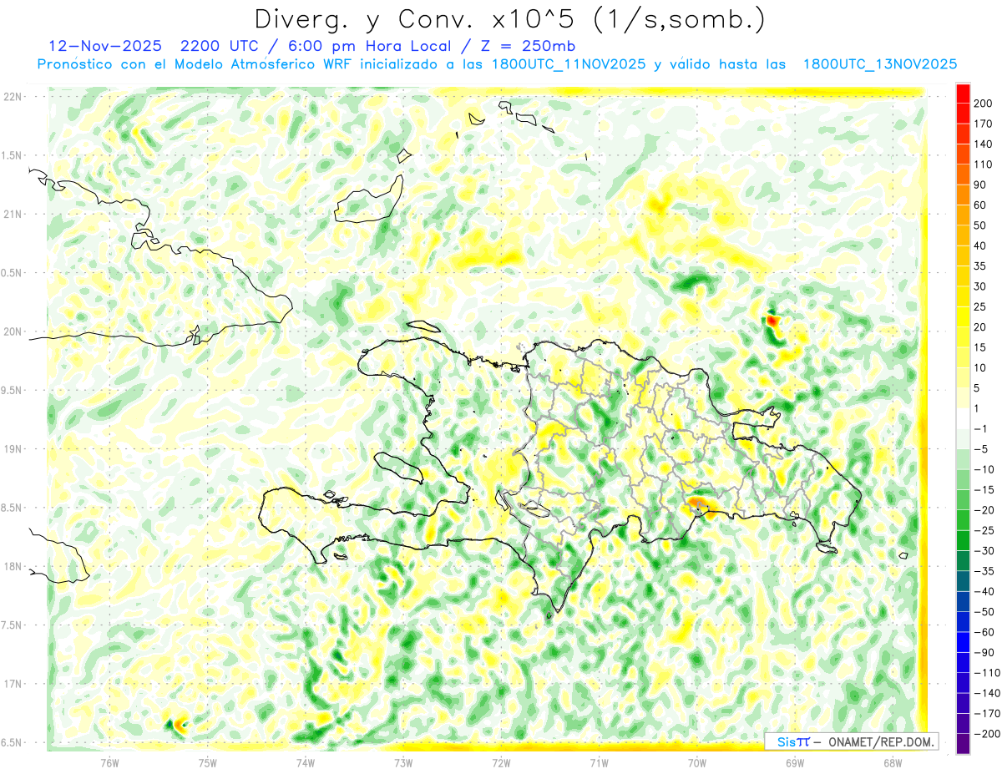Select the bottom dark purple colorbar swatch
The height and width of the screenshot is (774, 1002).
tap(963, 744)
